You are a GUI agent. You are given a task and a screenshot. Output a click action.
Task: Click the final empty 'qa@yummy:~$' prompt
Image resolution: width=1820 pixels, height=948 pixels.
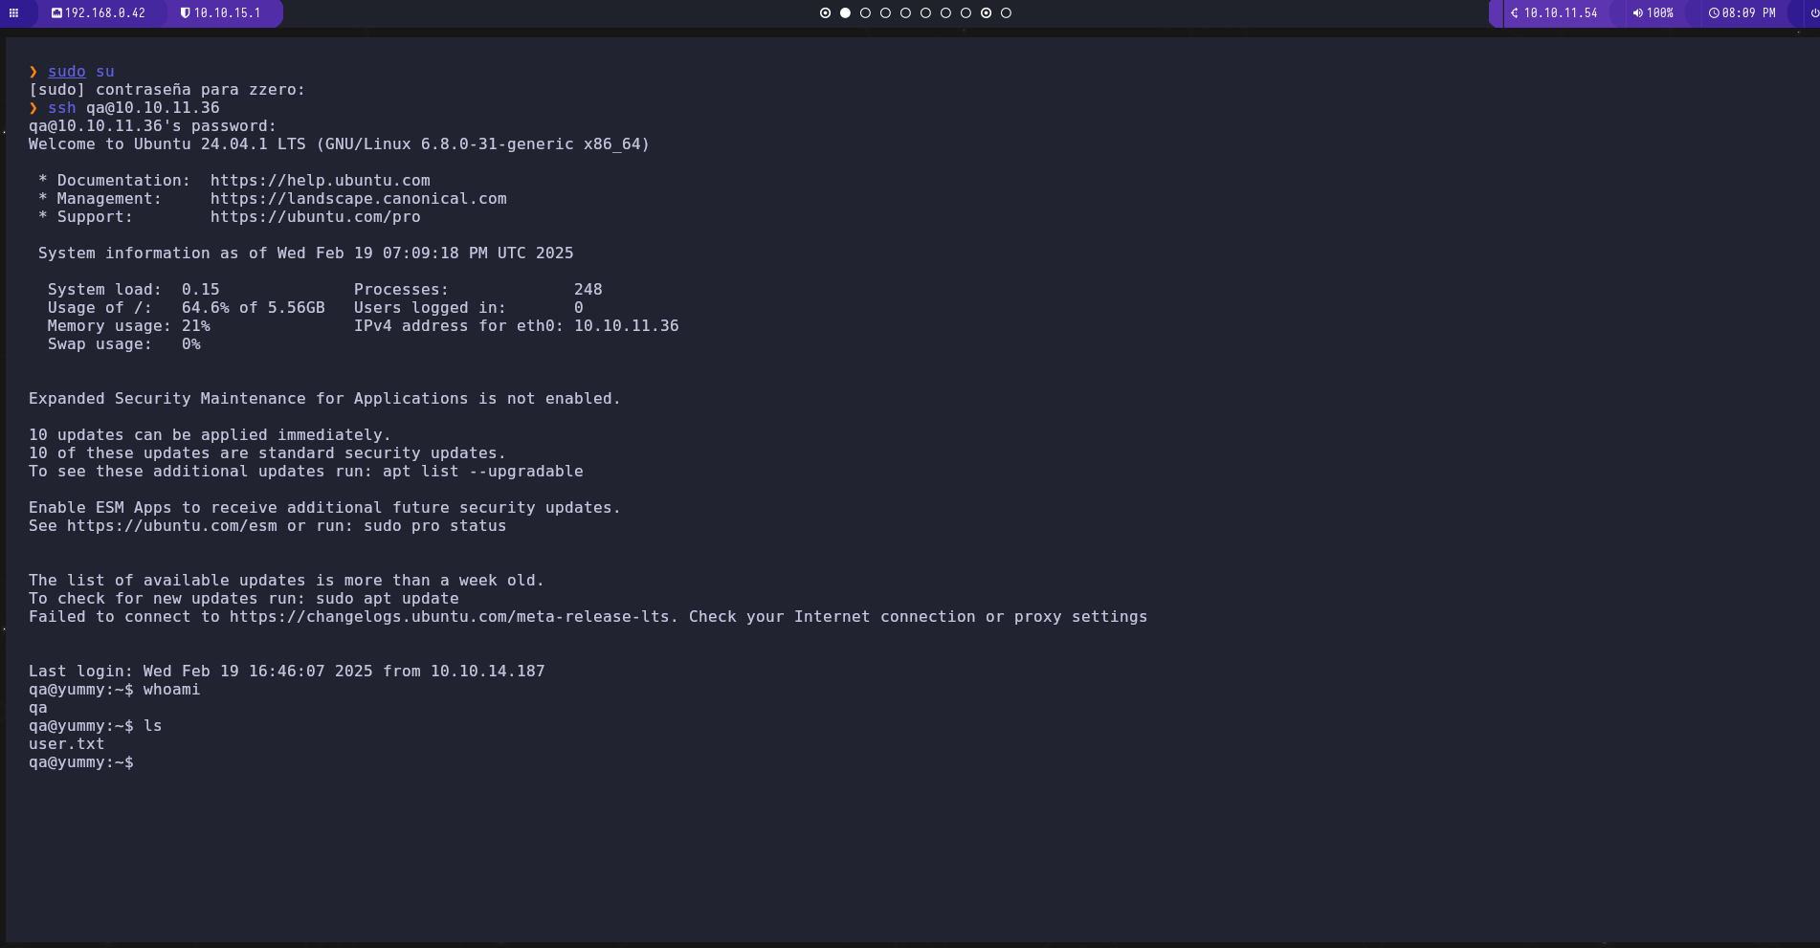point(81,762)
